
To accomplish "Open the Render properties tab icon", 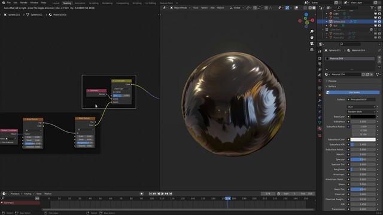I will (x=320, y=59).
